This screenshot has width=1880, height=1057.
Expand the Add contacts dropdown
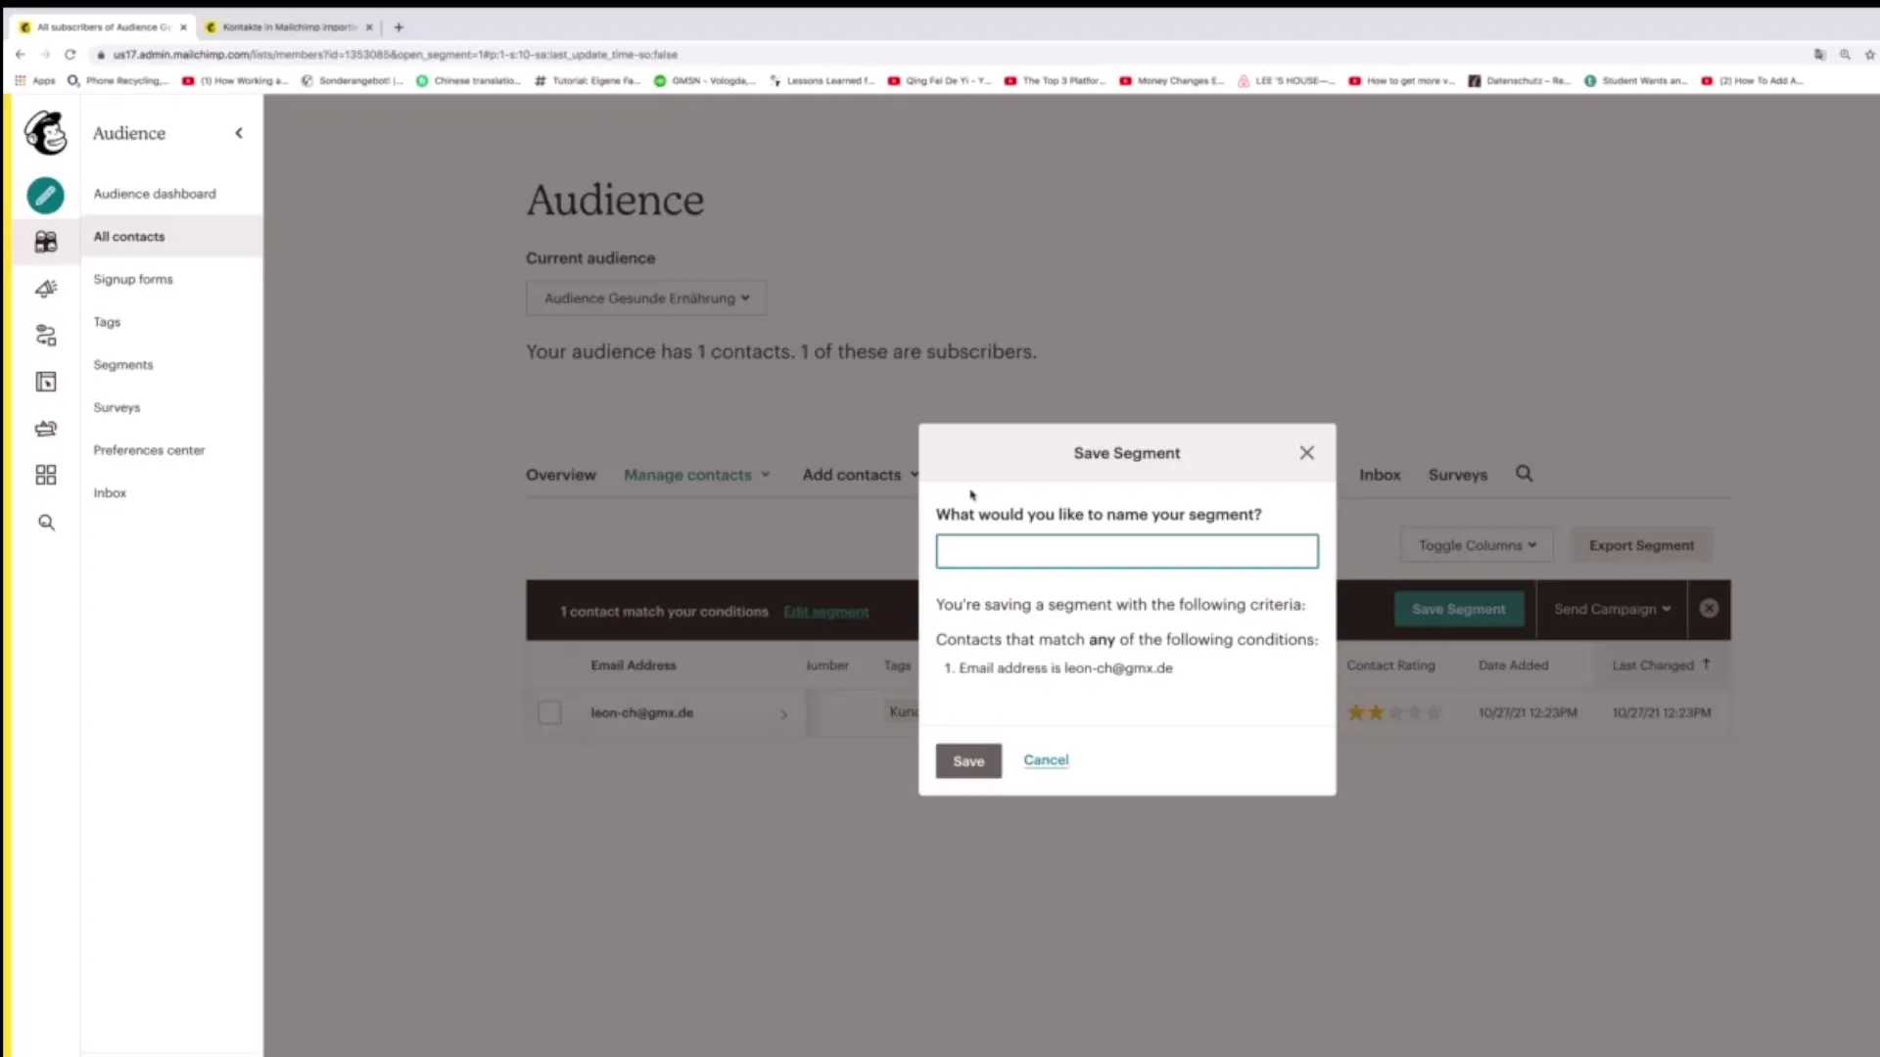point(860,475)
